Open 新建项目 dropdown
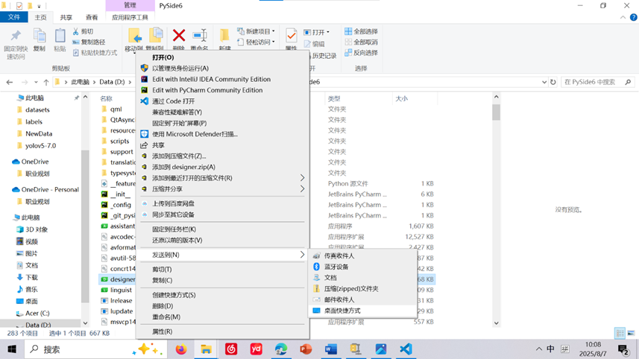The width and height of the screenshot is (639, 359). pyautogui.click(x=256, y=31)
